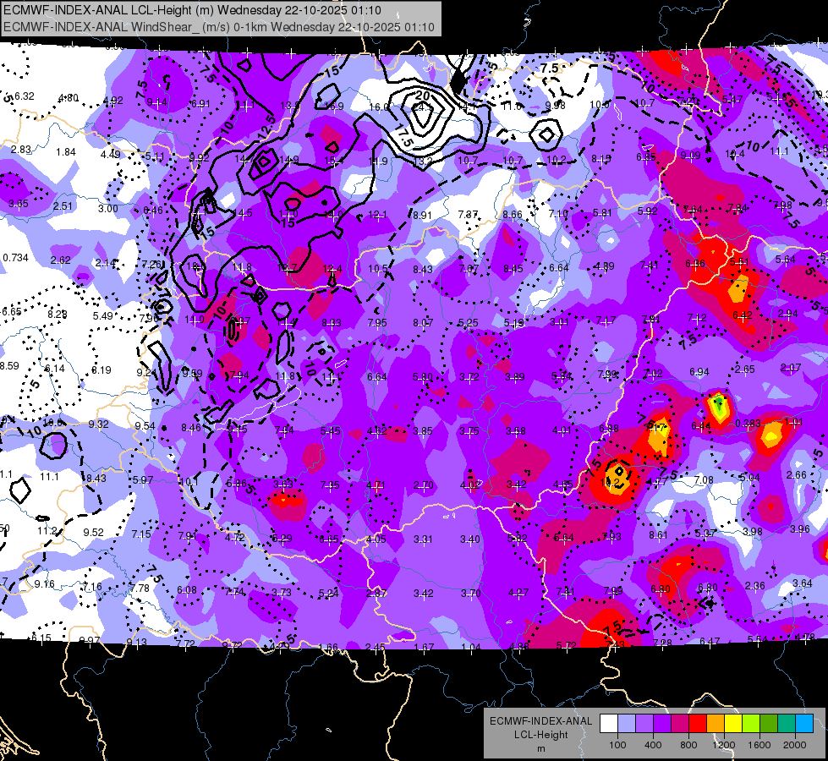Click the grid value 1.04
Image resolution: width=828 pixels, height=761 pixels.
click(x=471, y=648)
